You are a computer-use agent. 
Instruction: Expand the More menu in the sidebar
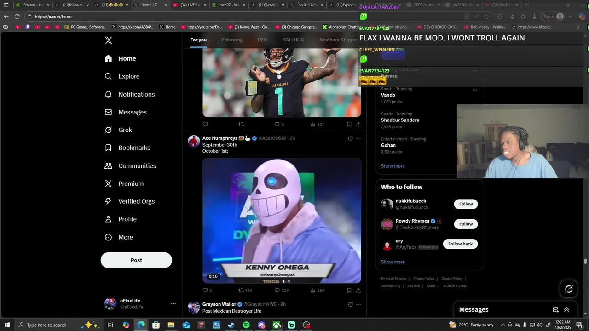119,237
